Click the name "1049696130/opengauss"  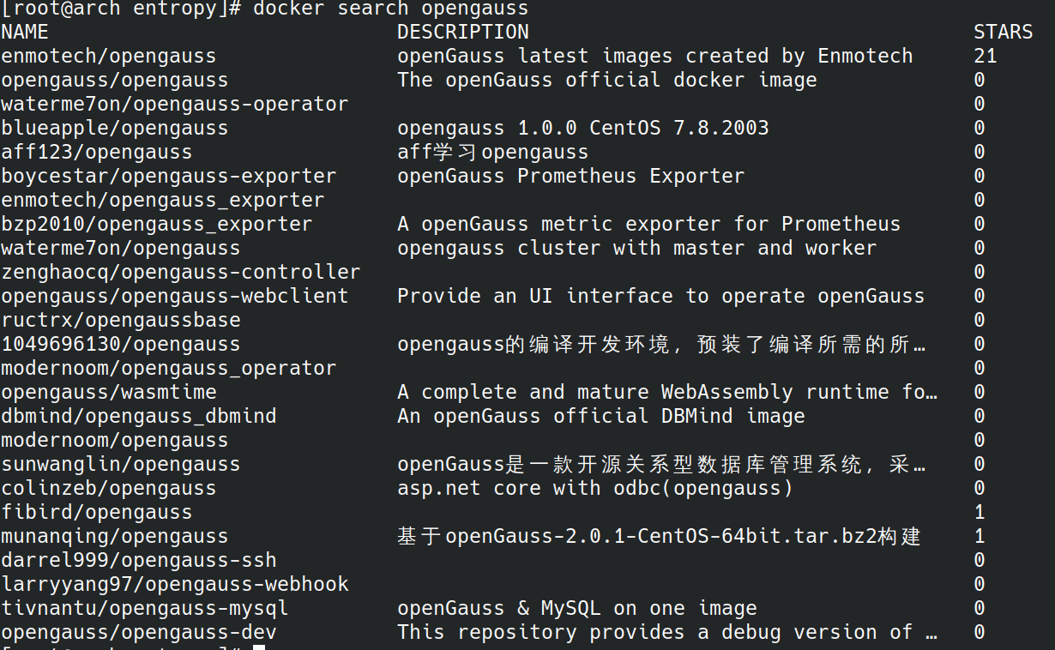tap(120, 345)
